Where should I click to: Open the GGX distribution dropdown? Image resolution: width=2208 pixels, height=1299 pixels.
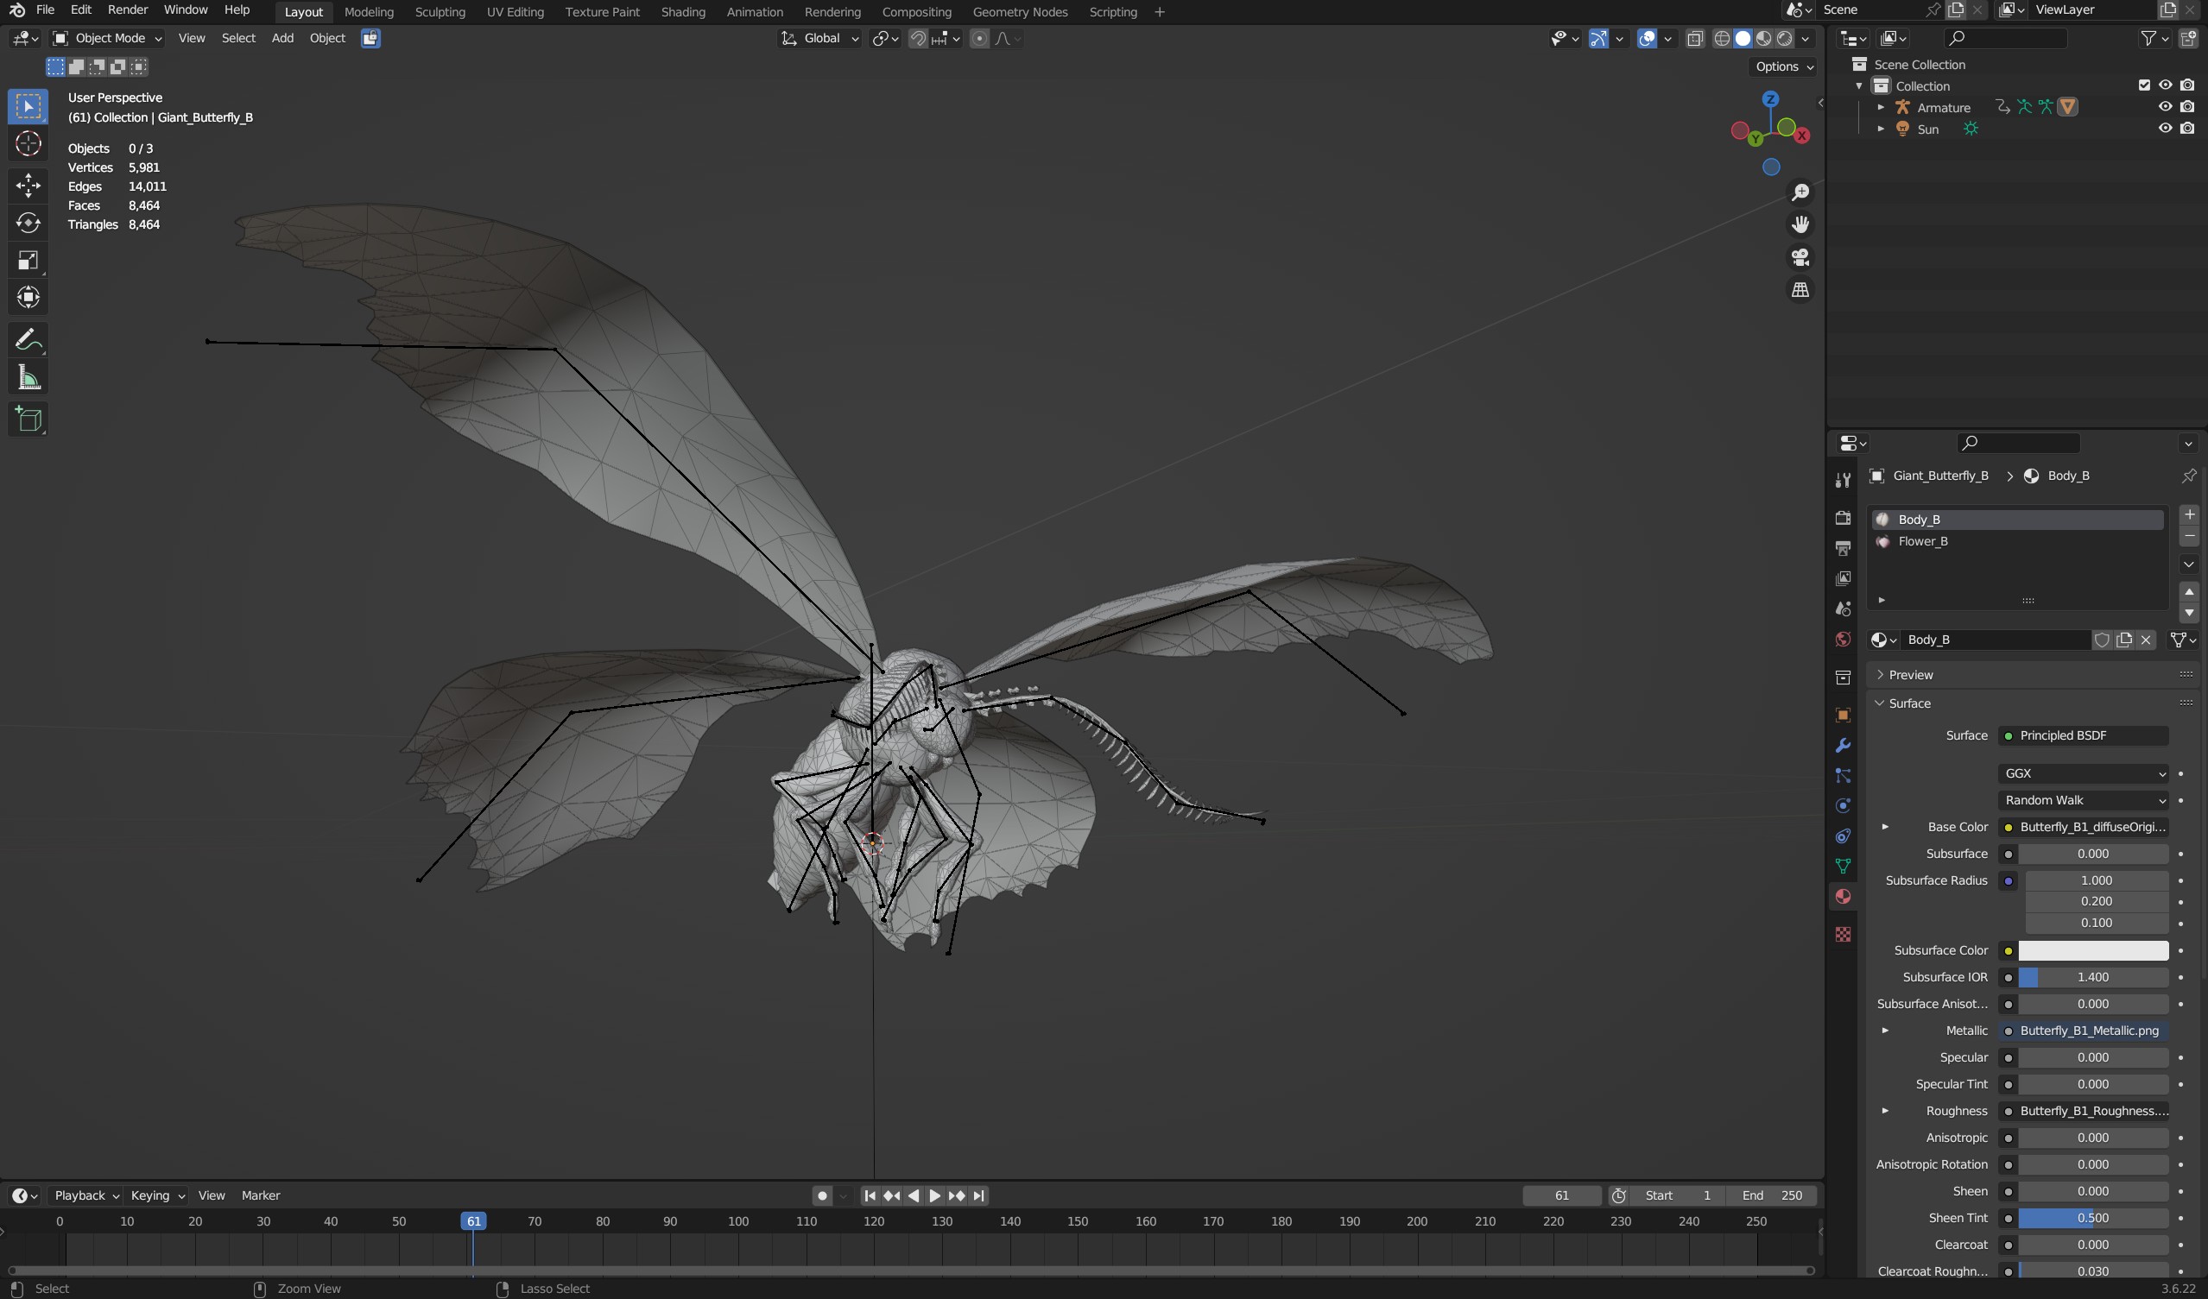click(x=2083, y=773)
